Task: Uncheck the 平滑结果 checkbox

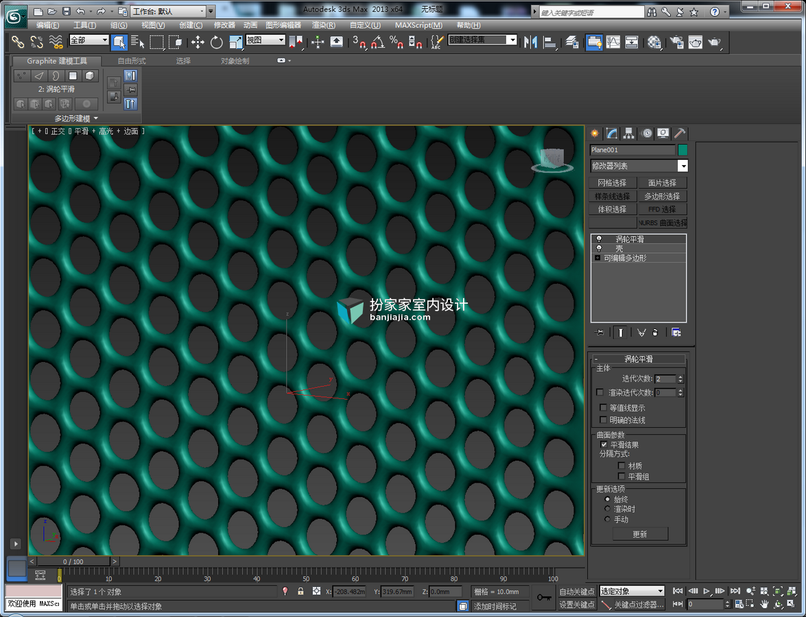Action: pyautogui.click(x=604, y=444)
